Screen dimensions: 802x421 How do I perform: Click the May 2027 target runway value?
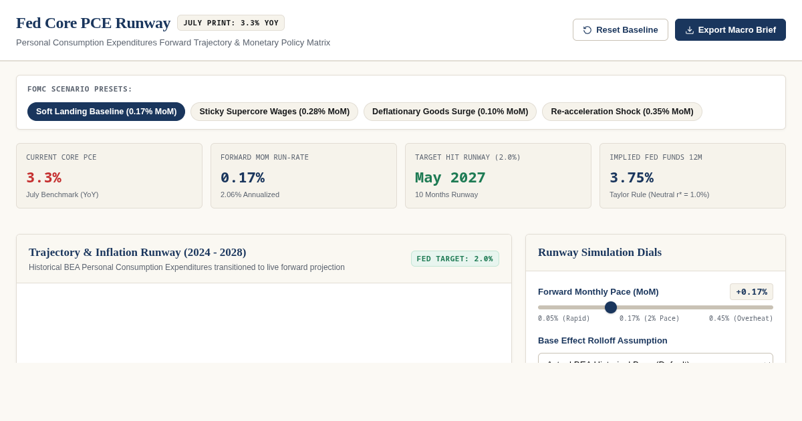450,178
